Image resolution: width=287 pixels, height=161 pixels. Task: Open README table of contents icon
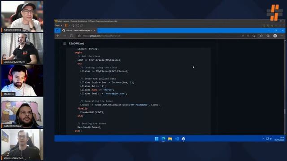click(65, 43)
